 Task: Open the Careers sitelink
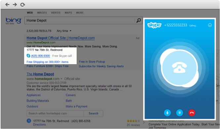click(71, 95)
